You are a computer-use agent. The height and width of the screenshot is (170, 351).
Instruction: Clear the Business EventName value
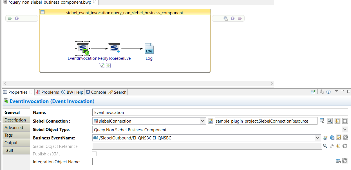345,137
